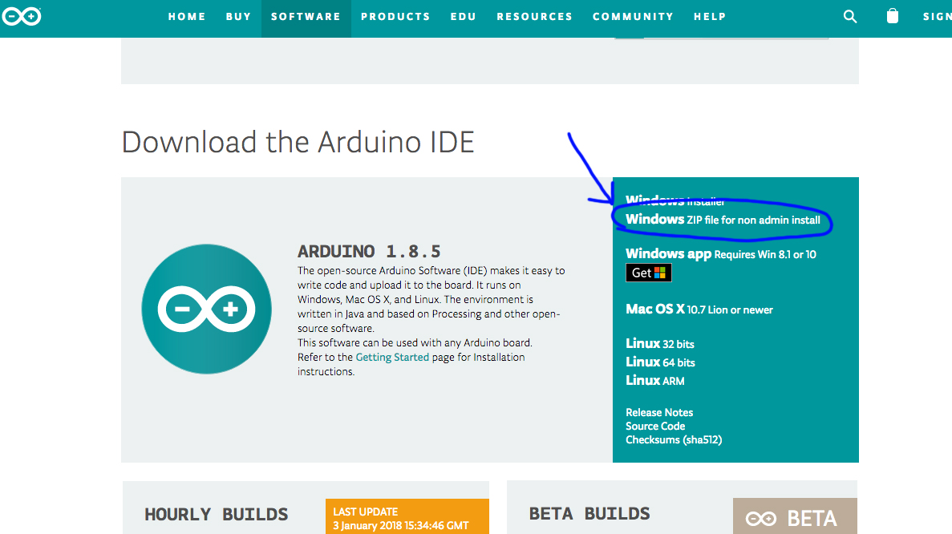
Task: Open the Source Code link
Action: 655,426
